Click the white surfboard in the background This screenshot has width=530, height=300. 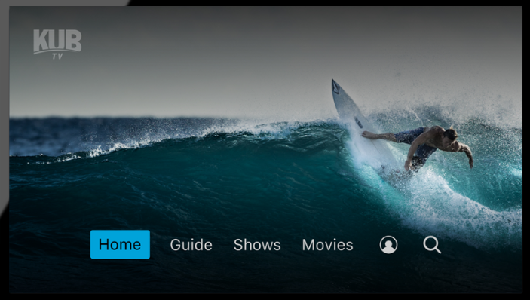coord(358,121)
